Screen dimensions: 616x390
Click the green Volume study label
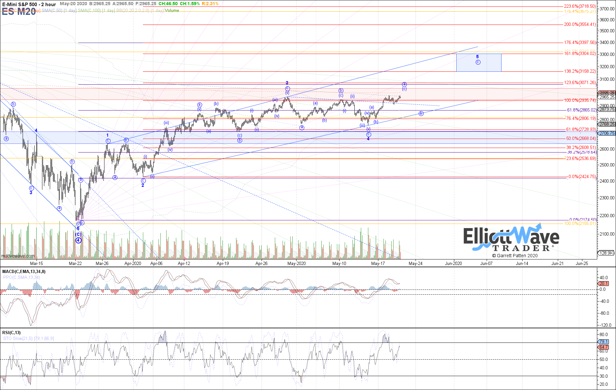(x=172, y=10)
